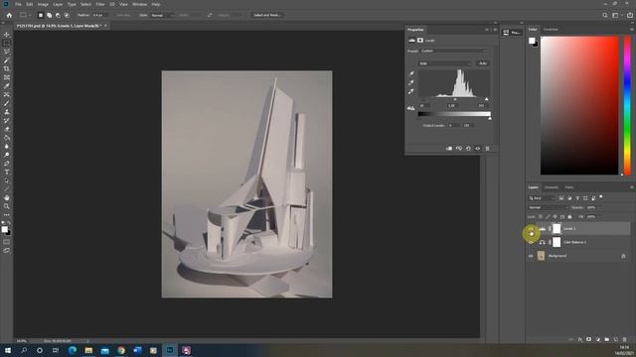636x357 pixels.
Task: Toggle adjustment visibility eye in Properties panel
Action: [478, 149]
